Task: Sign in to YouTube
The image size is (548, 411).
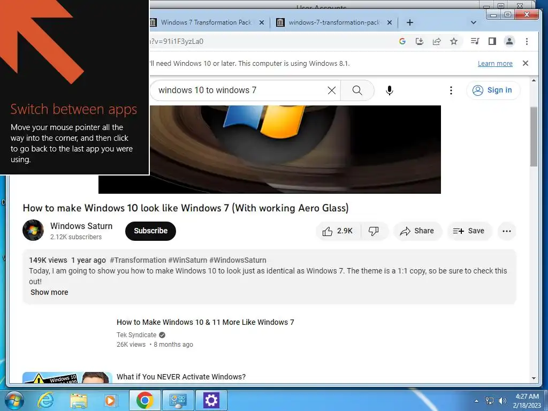Action: [493, 90]
